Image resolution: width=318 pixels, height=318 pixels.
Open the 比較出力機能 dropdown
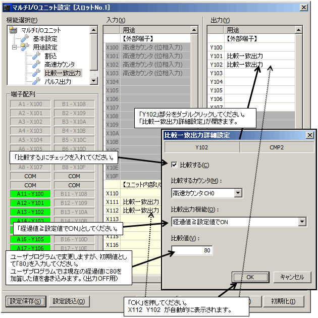(x=302, y=222)
